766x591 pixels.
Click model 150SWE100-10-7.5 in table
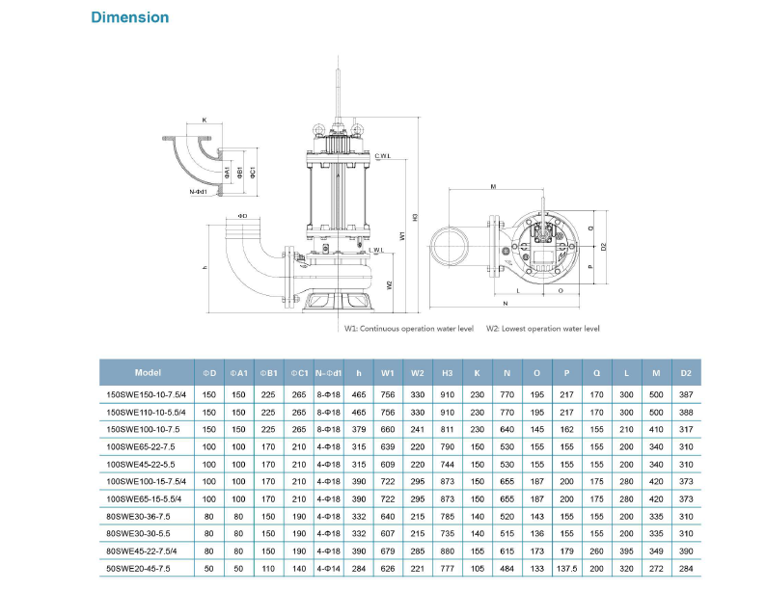pos(141,428)
